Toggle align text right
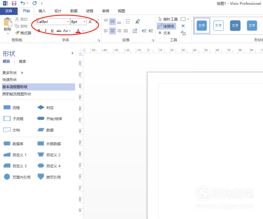This screenshot has height=219, width=263. pyautogui.click(x=119, y=31)
